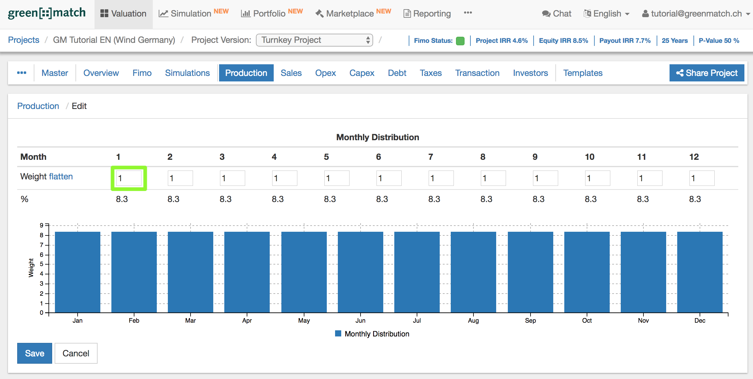Click the Marketplace gavel icon
This screenshot has width=753, height=379.
(319, 13)
